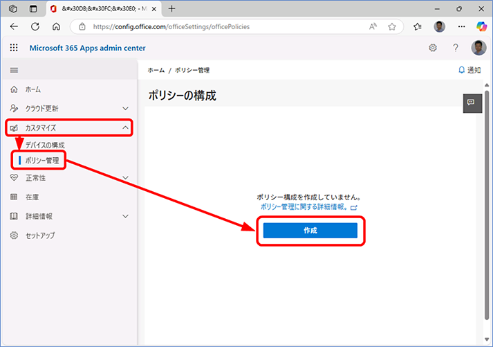Expand the 正常性 section chevron
This screenshot has height=347, width=493.
click(x=125, y=178)
